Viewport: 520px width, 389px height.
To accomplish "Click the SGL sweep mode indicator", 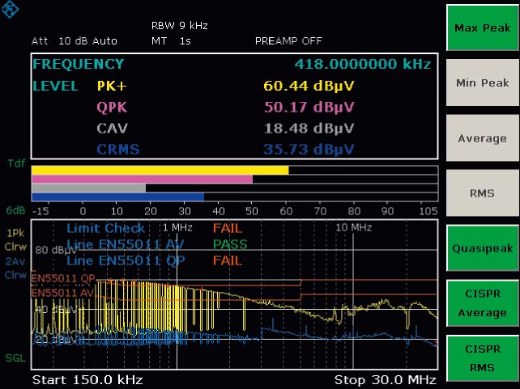I will 15,358.
